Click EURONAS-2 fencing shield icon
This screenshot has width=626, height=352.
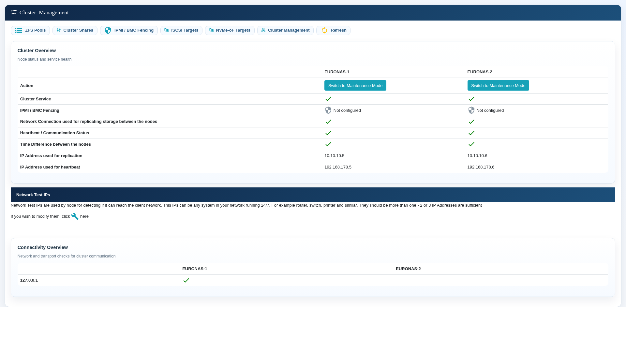click(471, 110)
